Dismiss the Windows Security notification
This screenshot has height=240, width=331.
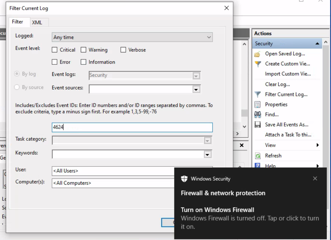coord(315,179)
